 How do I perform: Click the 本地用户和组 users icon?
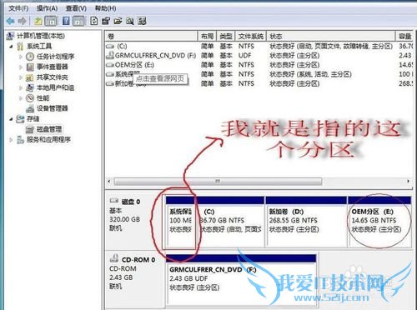click(x=30, y=87)
